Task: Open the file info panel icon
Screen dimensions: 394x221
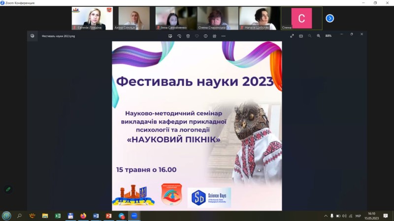Action: tap(205, 36)
